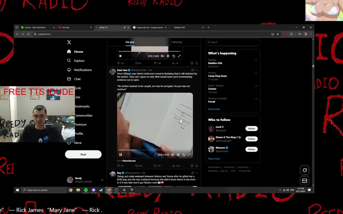The image size is (343, 214).
Task: Open Chrome three-dot menu
Action: pyautogui.click(x=311, y=34)
